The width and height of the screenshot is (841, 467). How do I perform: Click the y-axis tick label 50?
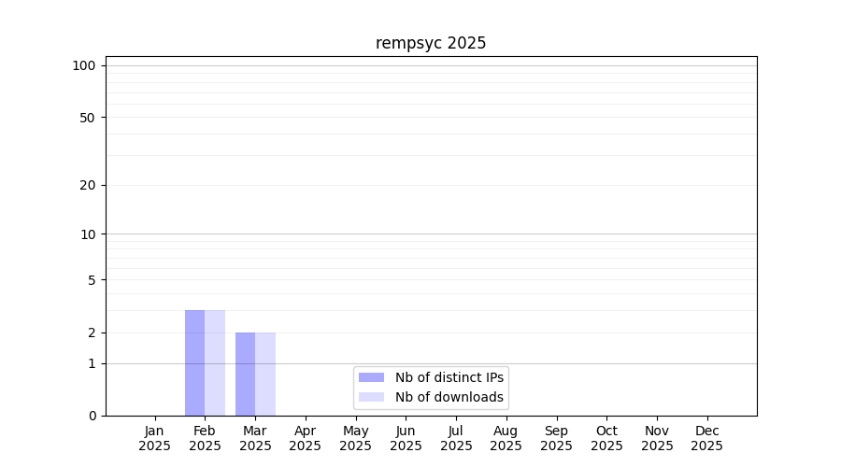(88, 118)
